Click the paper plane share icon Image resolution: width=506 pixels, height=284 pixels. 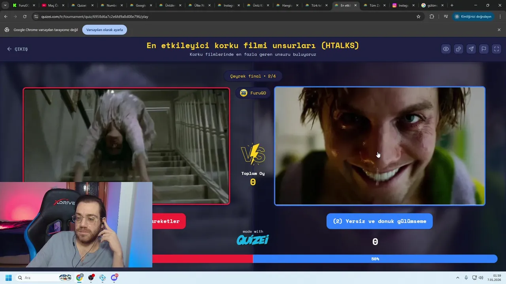(471, 49)
